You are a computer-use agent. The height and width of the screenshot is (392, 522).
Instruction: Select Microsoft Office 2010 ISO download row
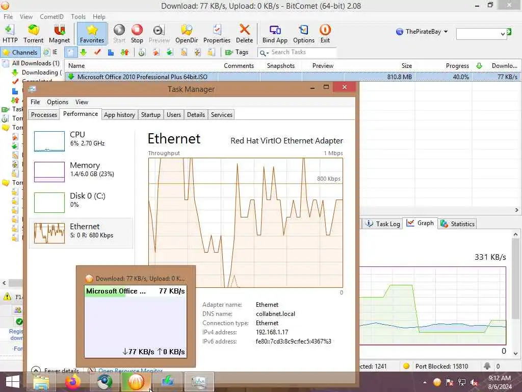[x=293, y=77]
